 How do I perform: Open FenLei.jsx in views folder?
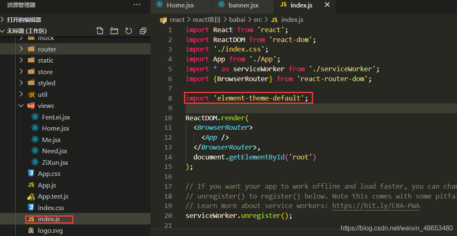[x=56, y=117]
